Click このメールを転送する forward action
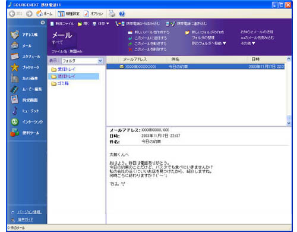The height and width of the screenshot is (232, 297). (147, 43)
